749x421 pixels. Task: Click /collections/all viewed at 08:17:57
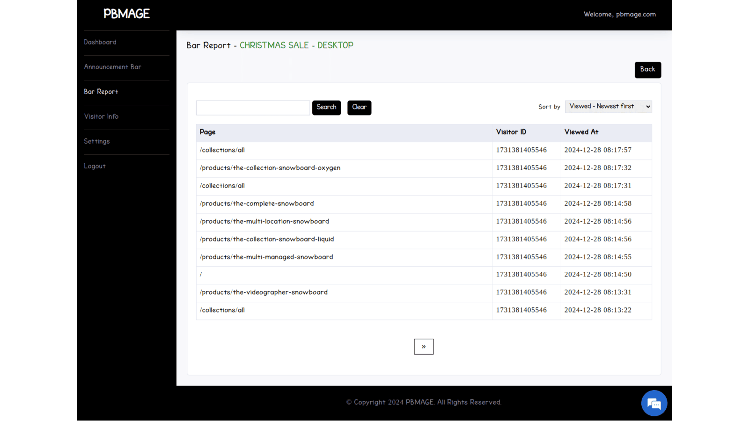[x=222, y=150]
